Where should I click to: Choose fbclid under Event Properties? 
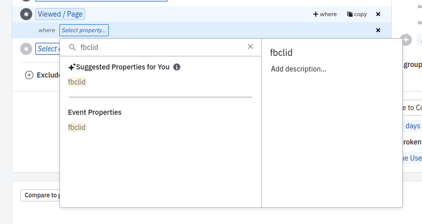[x=77, y=127]
